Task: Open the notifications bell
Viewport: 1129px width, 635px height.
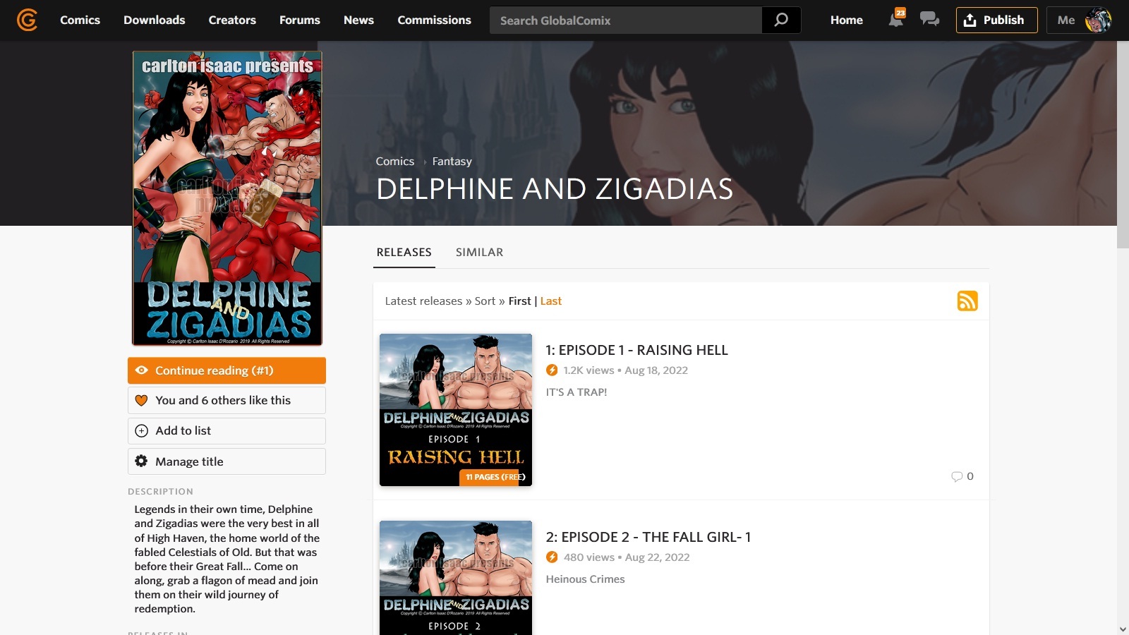Action: (895, 20)
